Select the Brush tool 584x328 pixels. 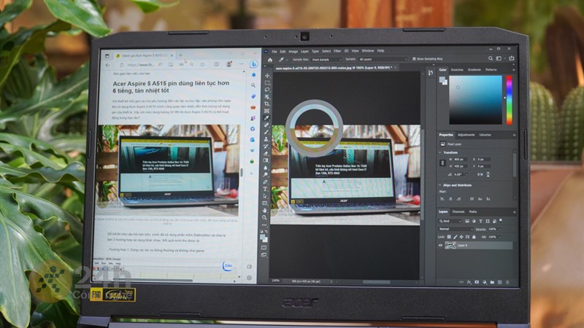pyautogui.click(x=266, y=132)
